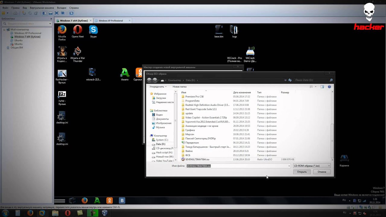This screenshot has height=217, width=386.
Task: Click the Поиск: Data (D:) search box
Action: [x=314, y=80]
